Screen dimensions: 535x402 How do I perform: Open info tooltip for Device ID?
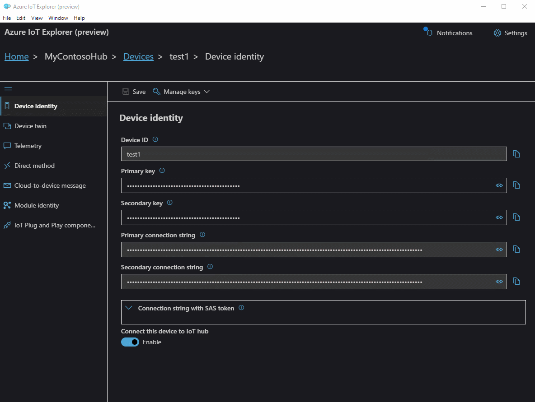pyautogui.click(x=155, y=139)
